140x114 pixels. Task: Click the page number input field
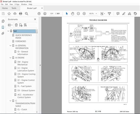point(52,14)
